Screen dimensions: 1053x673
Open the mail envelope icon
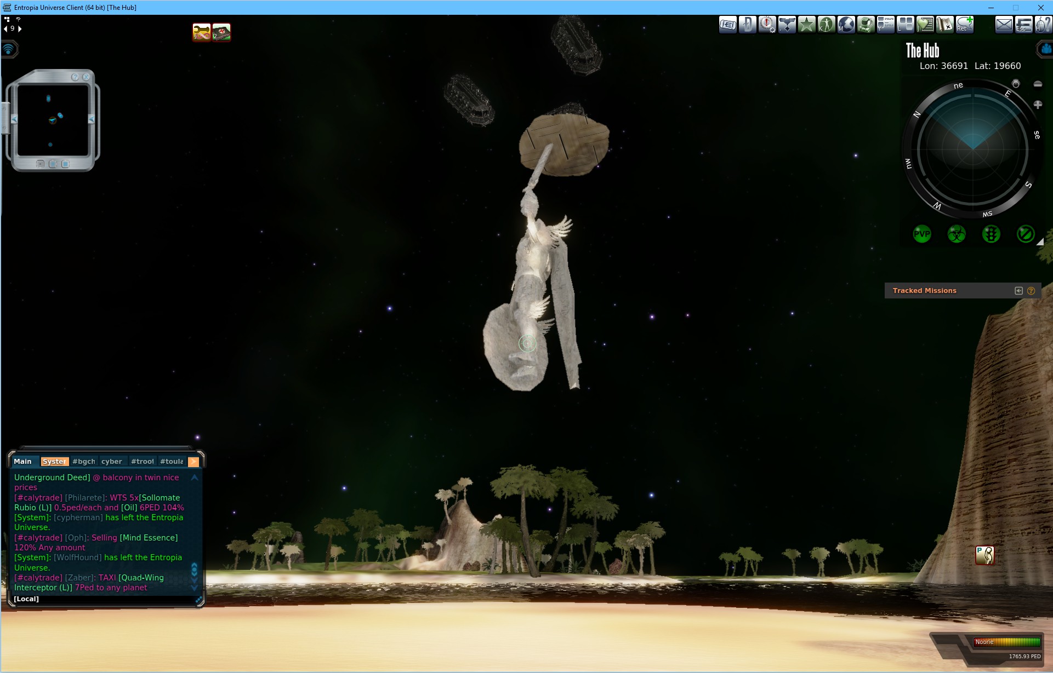(x=1004, y=24)
